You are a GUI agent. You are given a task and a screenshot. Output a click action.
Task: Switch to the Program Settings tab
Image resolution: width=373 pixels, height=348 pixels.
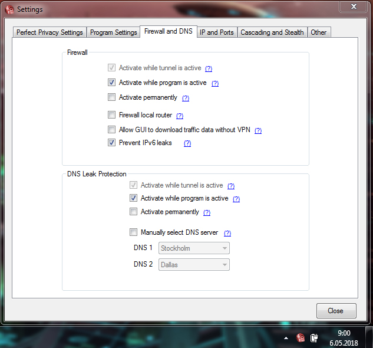click(x=114, y=32)
